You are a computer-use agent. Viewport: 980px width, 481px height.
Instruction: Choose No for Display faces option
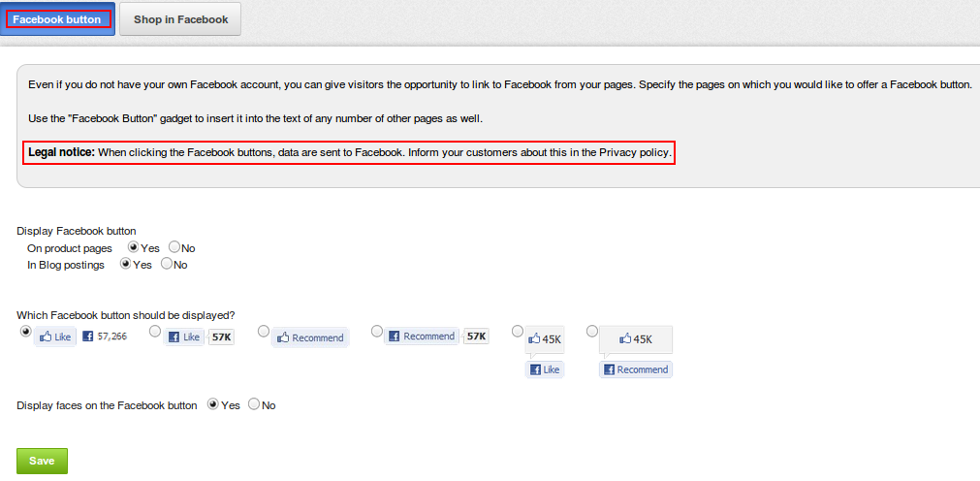click(254, 404)
